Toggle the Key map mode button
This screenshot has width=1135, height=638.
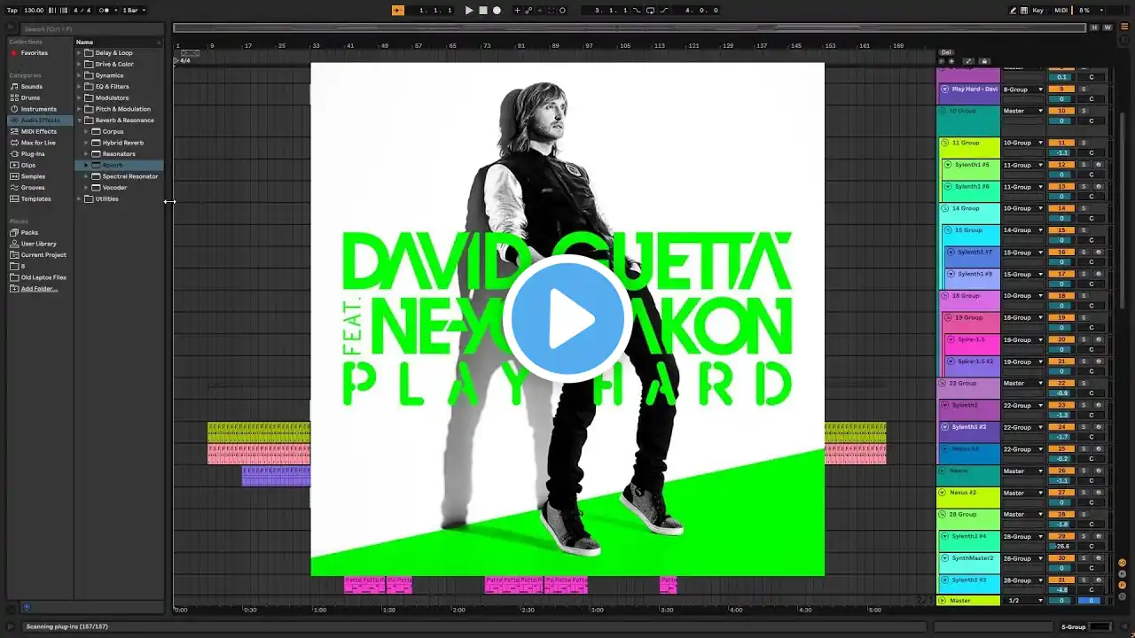tap(1037, 11)
